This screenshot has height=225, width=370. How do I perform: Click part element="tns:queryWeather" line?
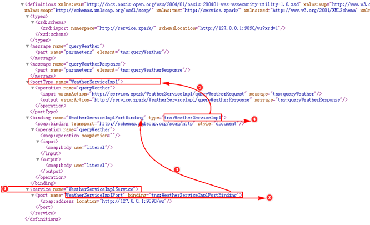point(102,52)
